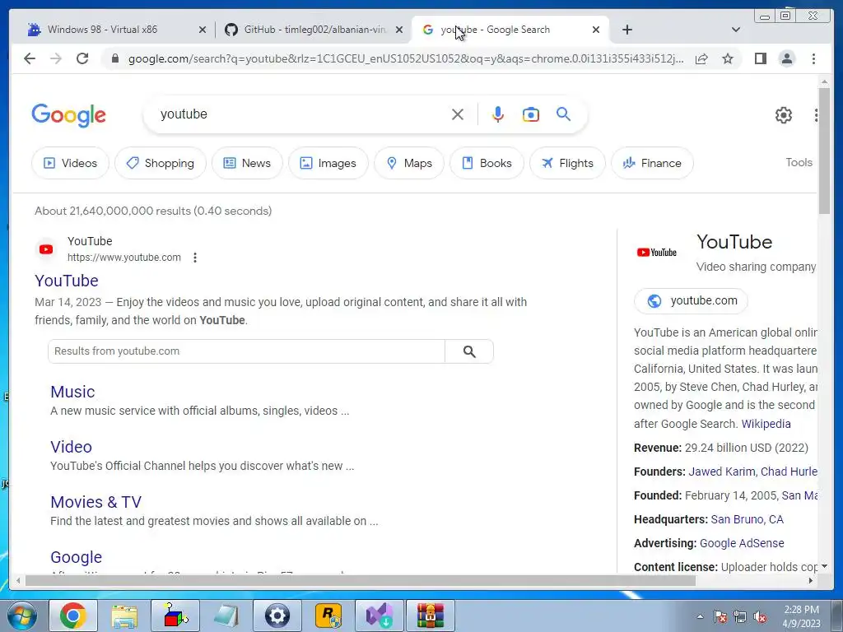Clear the search box with the X icon
Image resolution: width=843 pixels, height=632 pixels.
click(x=458, y=114)
